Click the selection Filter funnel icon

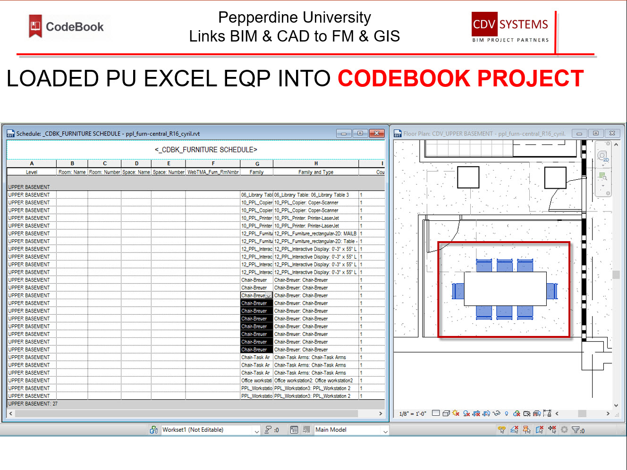(576, 430)
